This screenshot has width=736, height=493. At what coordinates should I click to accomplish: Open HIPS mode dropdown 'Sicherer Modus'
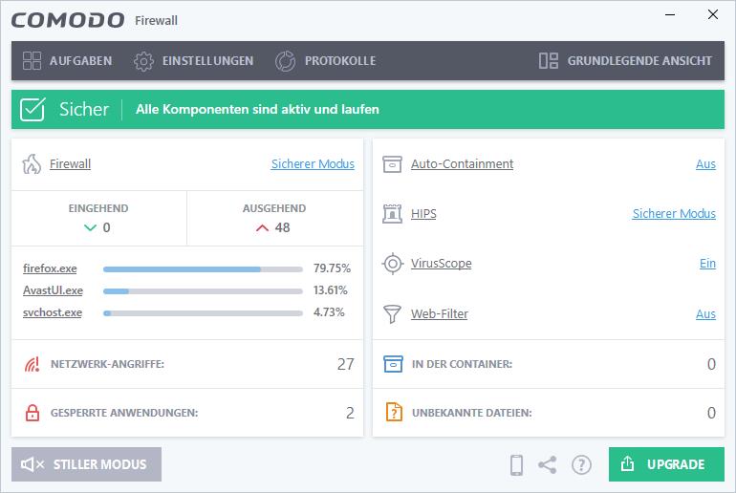coord(674,214)
